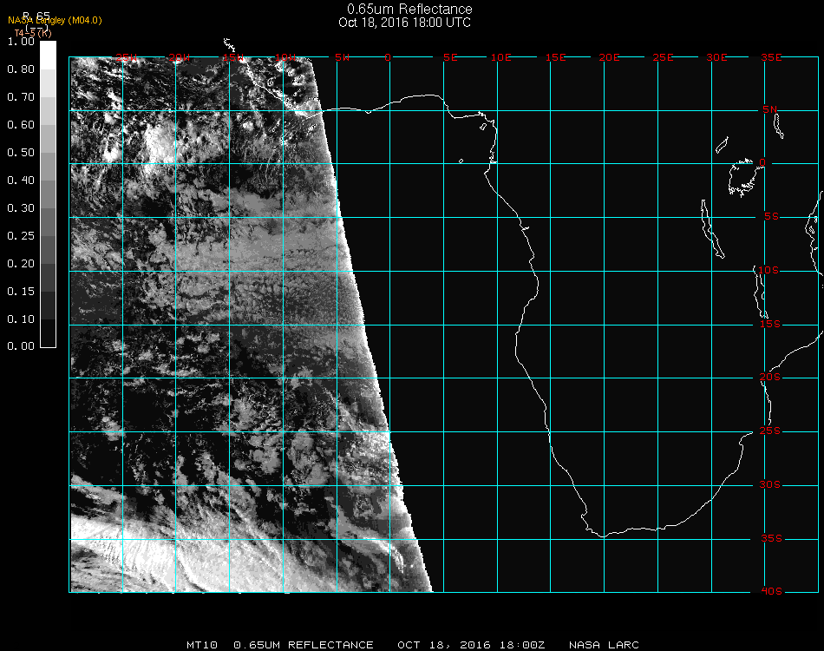Click the 0.50 color bar value

coord(21,153)
